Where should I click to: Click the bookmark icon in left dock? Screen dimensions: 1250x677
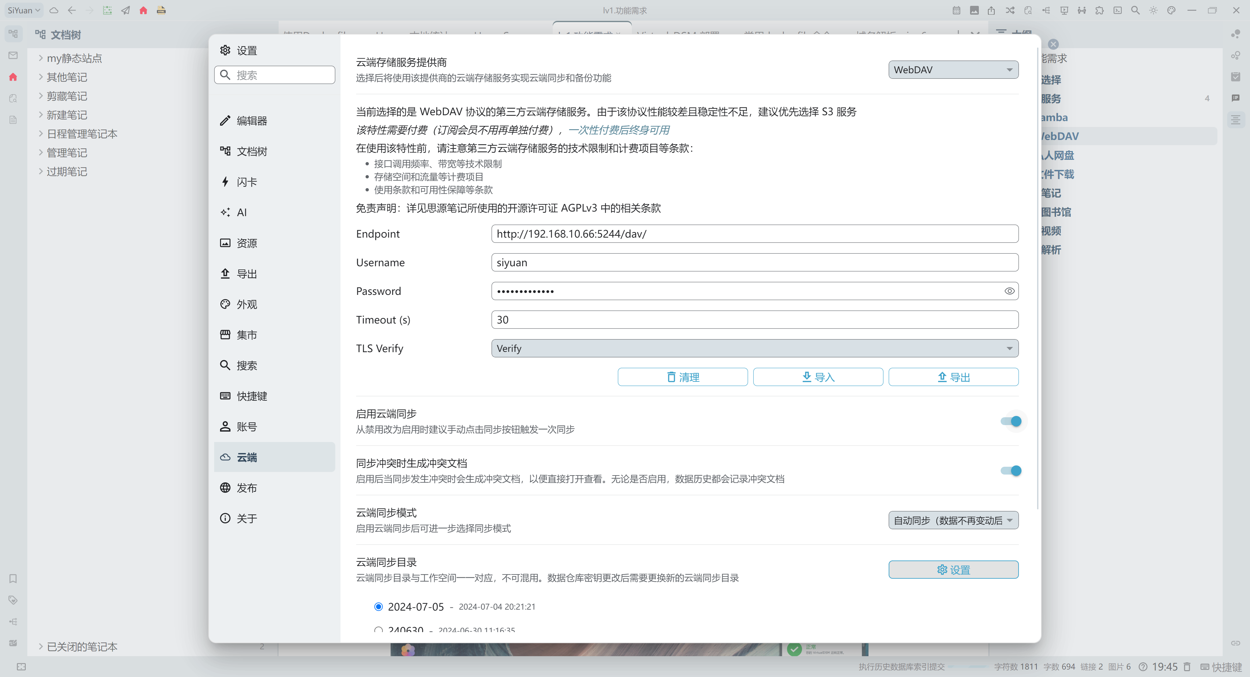(x=13, y=578)
